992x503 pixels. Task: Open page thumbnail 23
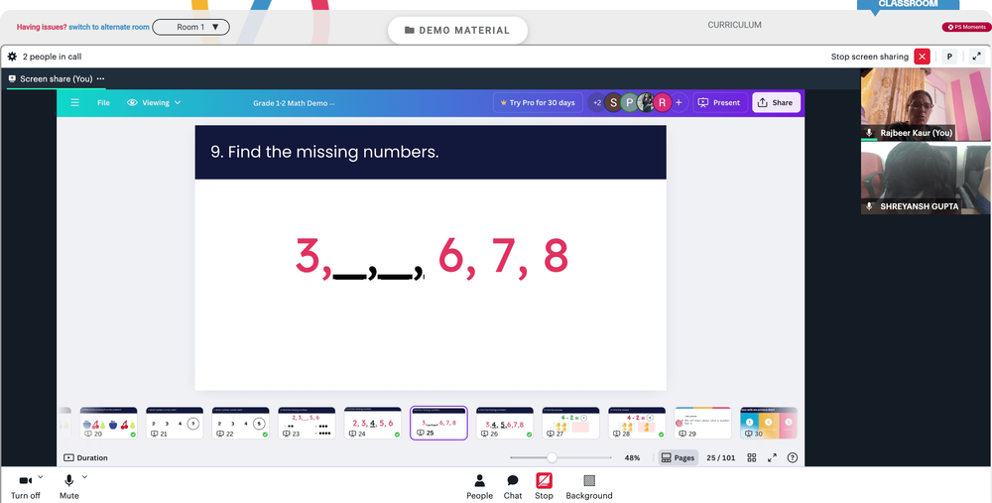(307, 423)
